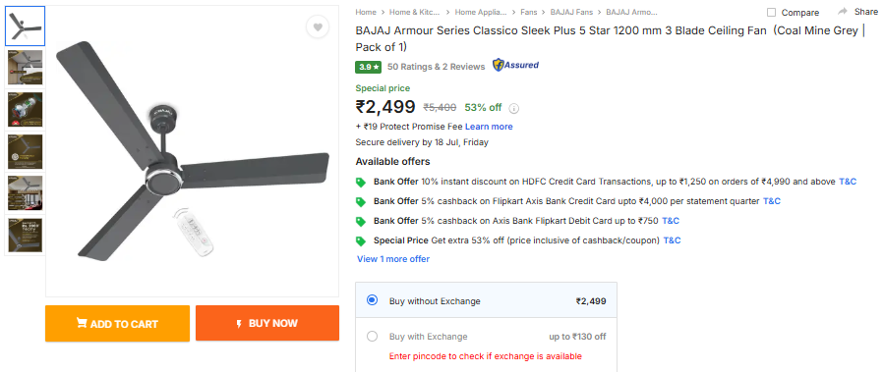Expand View 1 more offer

pyautogui.click(x=393, y=259)
